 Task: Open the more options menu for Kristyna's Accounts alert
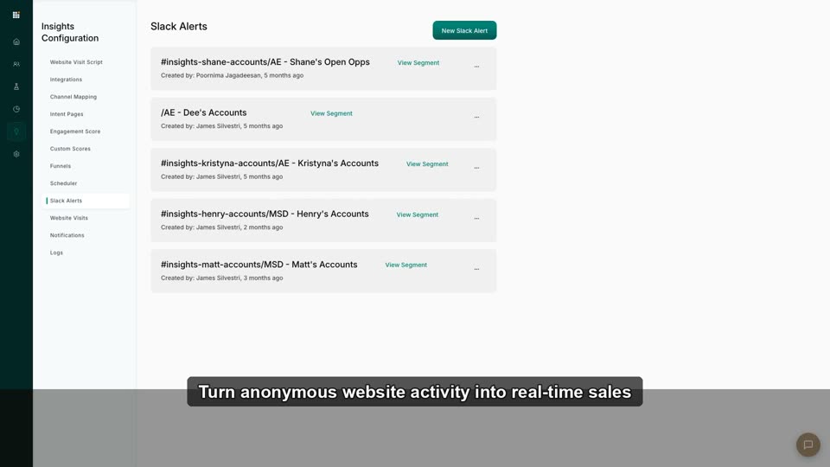coord(476,168)
